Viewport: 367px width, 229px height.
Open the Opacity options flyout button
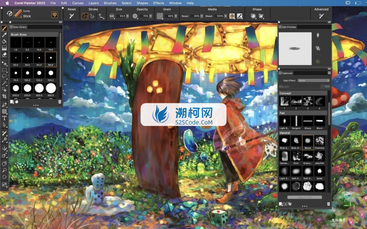pyautogui.click(x=135, y=16)
